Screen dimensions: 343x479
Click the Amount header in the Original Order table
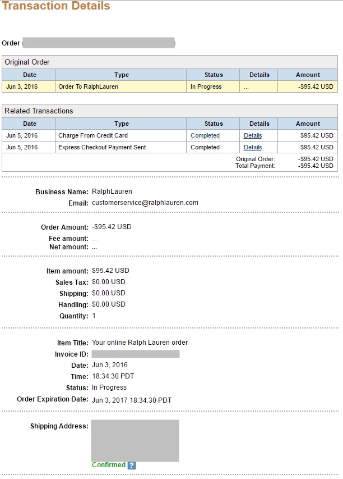(308, 75)
